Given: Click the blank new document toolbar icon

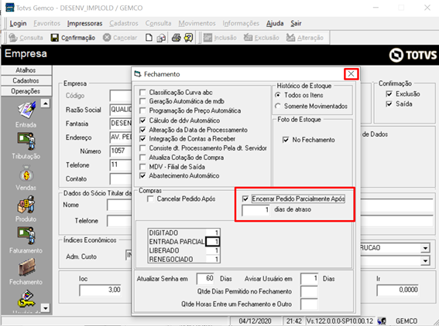Looking at the screenshot, I should tap(149, 38).
